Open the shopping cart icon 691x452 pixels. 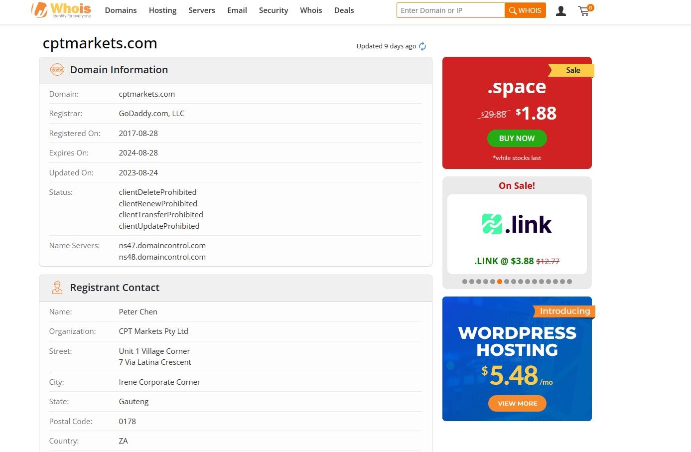(585, 10)
